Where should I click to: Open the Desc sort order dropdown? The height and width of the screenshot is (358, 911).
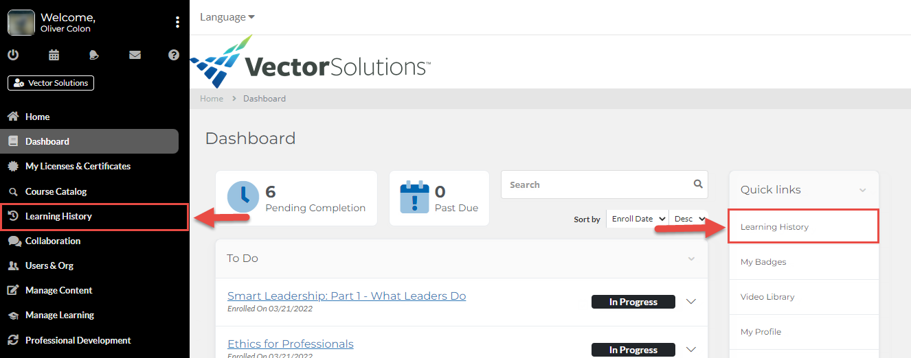pyautogui.click(x=688, y=219)
